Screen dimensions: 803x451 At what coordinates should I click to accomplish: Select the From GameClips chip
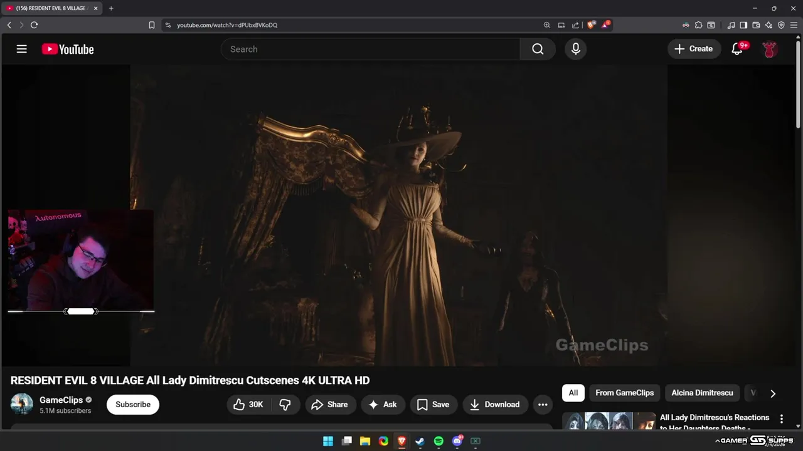click(624, 393)
